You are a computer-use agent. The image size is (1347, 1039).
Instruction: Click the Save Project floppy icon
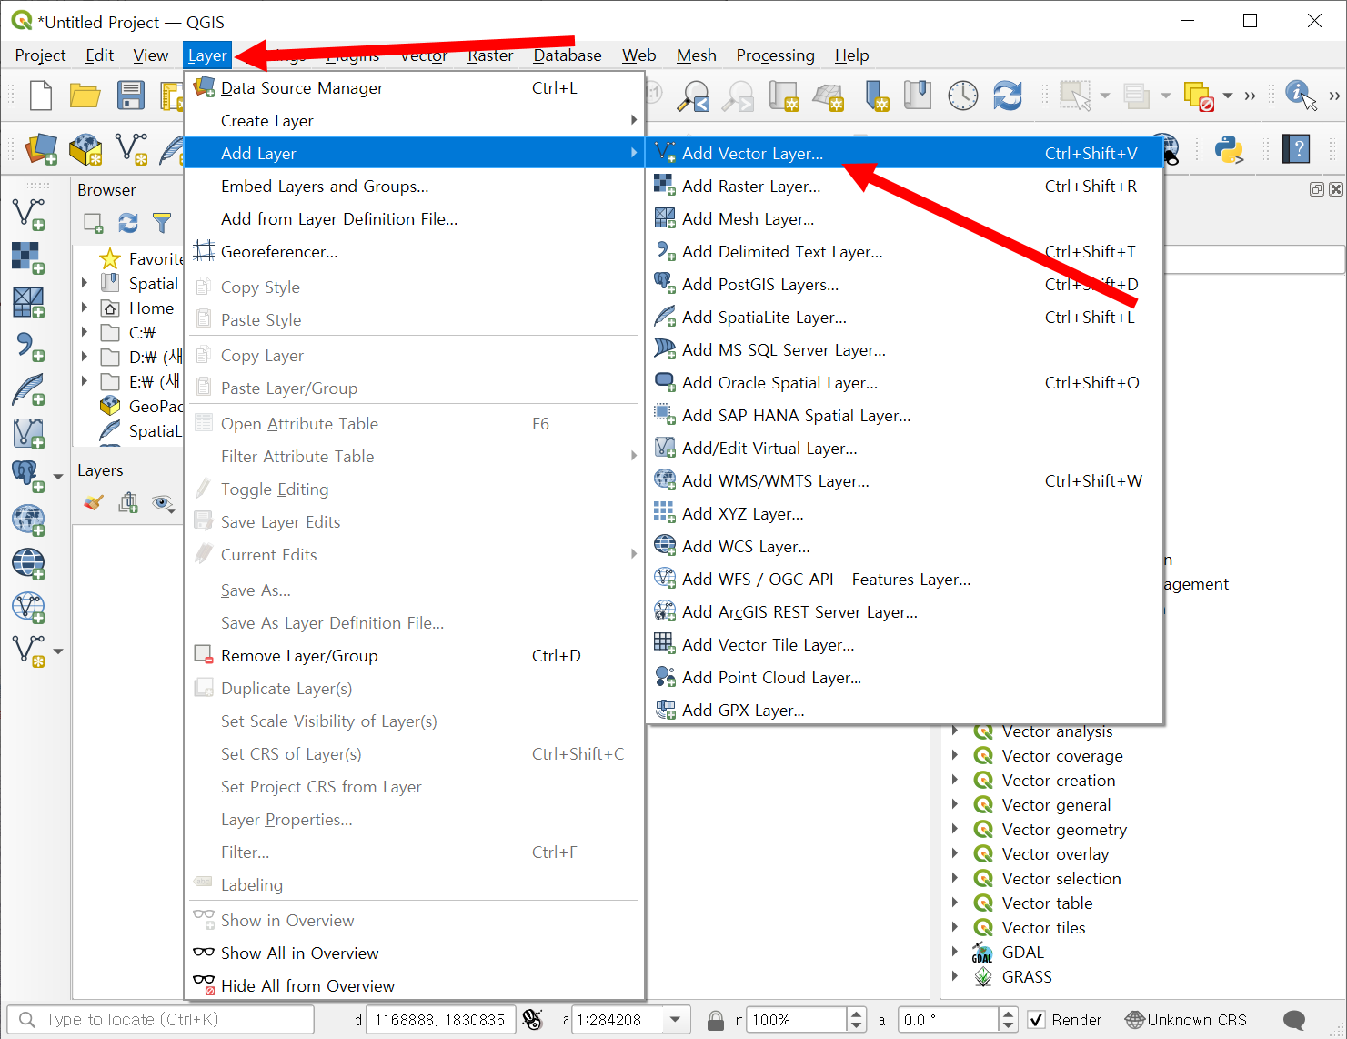tap(131, 96)
